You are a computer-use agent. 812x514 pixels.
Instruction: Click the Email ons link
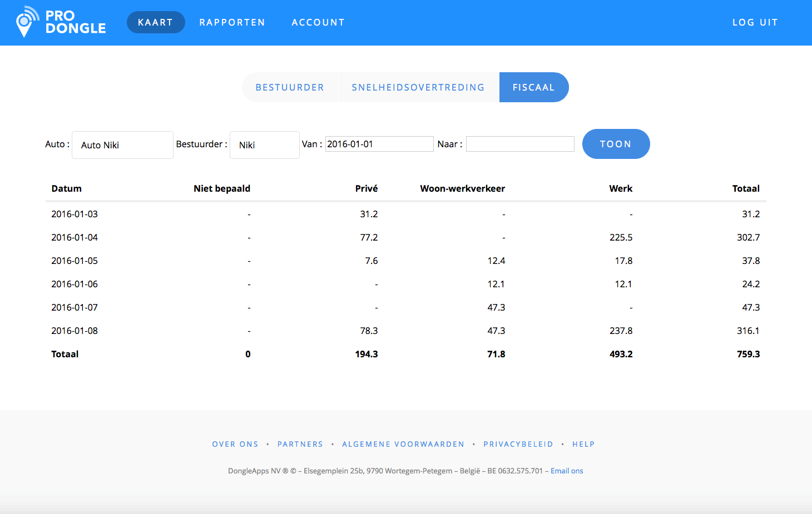tap(567, 471)
